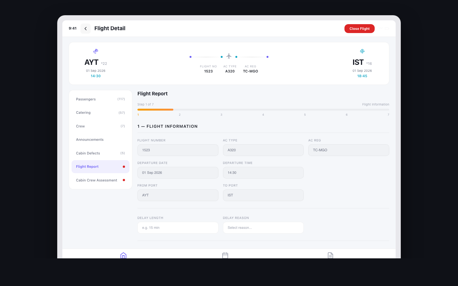The width and height of the screenshot is (458, 286).
Task: Open the Delay Reason dropdown
Action: click(x=263, y=228)
